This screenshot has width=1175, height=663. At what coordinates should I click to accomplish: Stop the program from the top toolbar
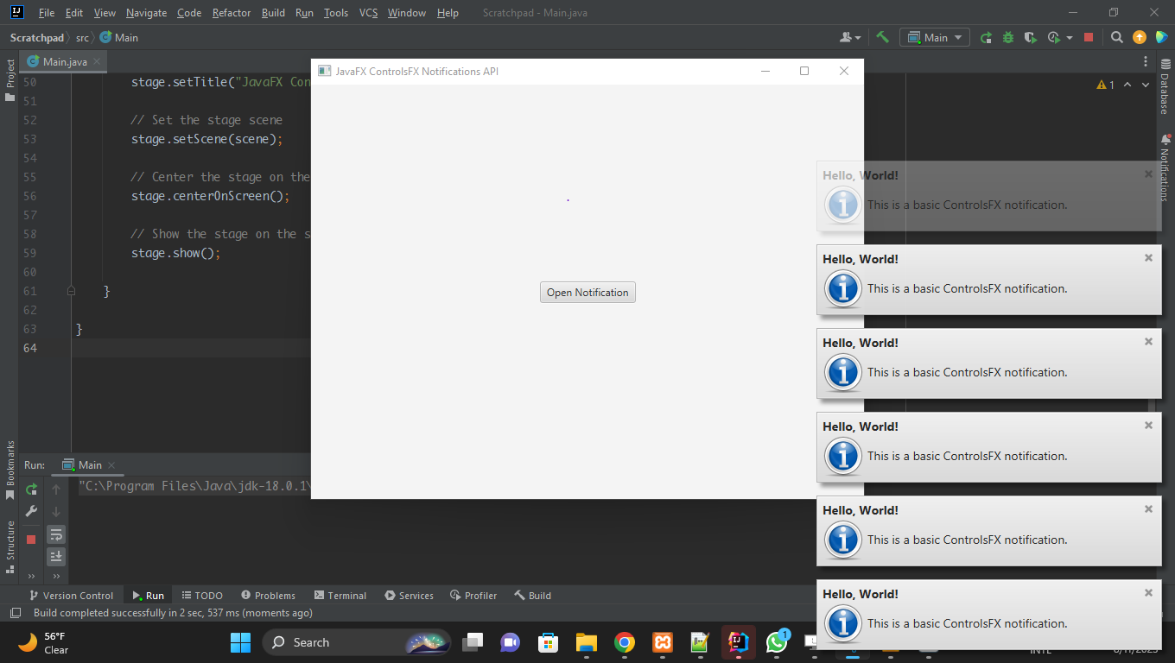point(1089,37)
